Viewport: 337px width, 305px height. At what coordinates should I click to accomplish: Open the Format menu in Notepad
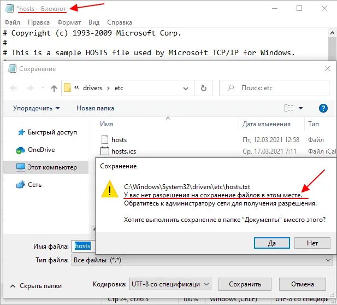coord(69,22)
